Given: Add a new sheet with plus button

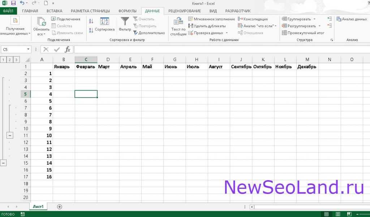Looking at the screenshot, I should pos(60,207).
